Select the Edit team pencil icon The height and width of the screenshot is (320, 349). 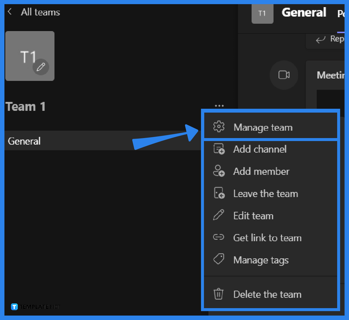[219, 215]
